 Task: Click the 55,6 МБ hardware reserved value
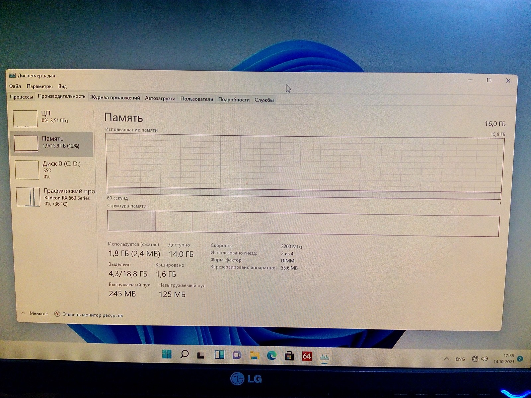tap(289, 268)
